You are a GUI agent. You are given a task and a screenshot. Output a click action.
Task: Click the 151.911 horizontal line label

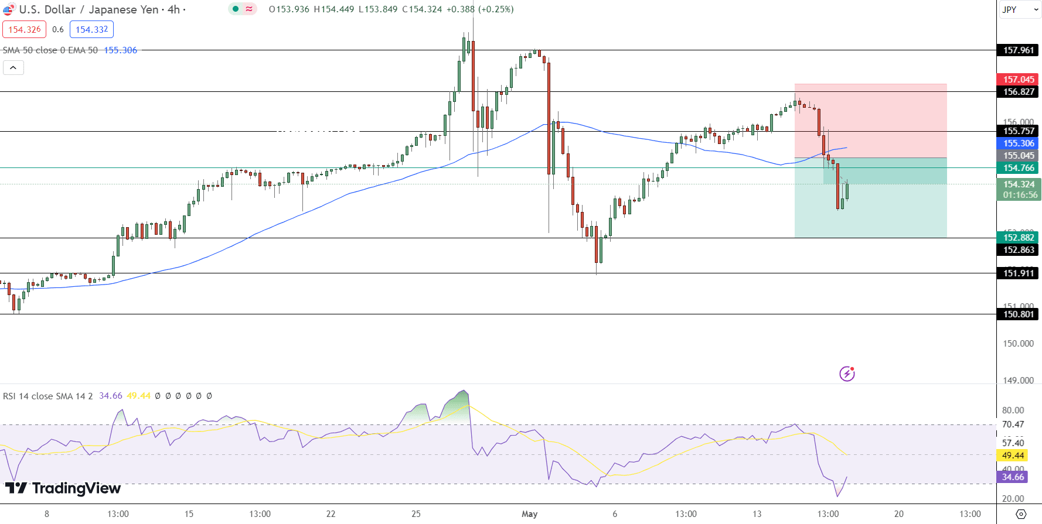pyautogui.click(x=1018, y=273)
